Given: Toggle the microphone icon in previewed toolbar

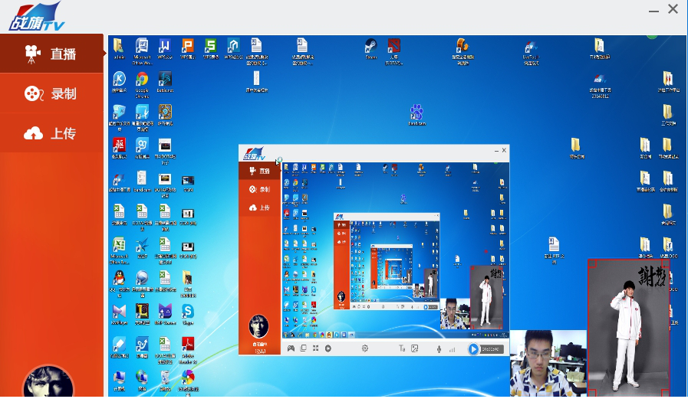Looking at the screenshot, I should coord(439,349).
